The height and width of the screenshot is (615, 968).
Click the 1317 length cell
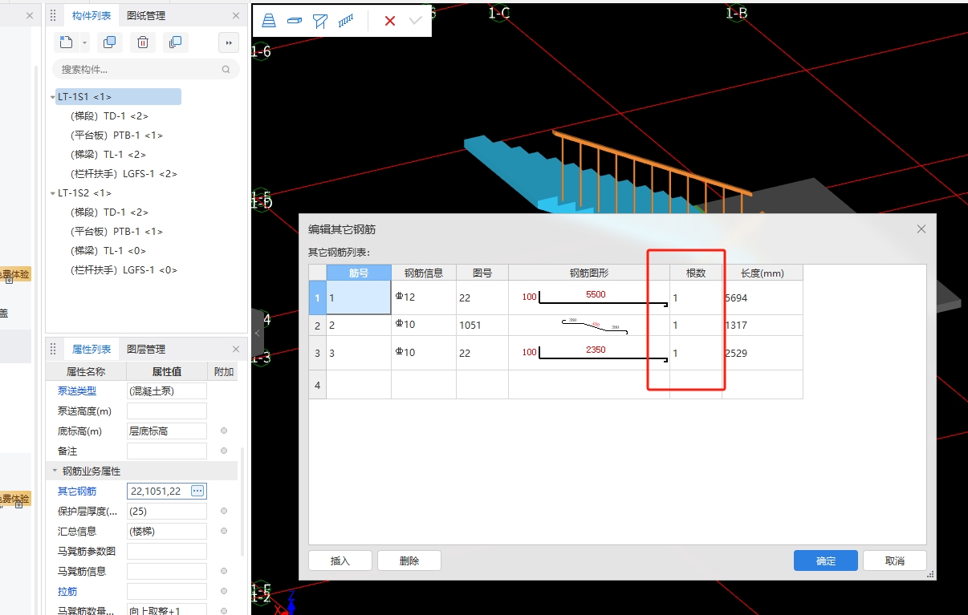pos(763,326)
